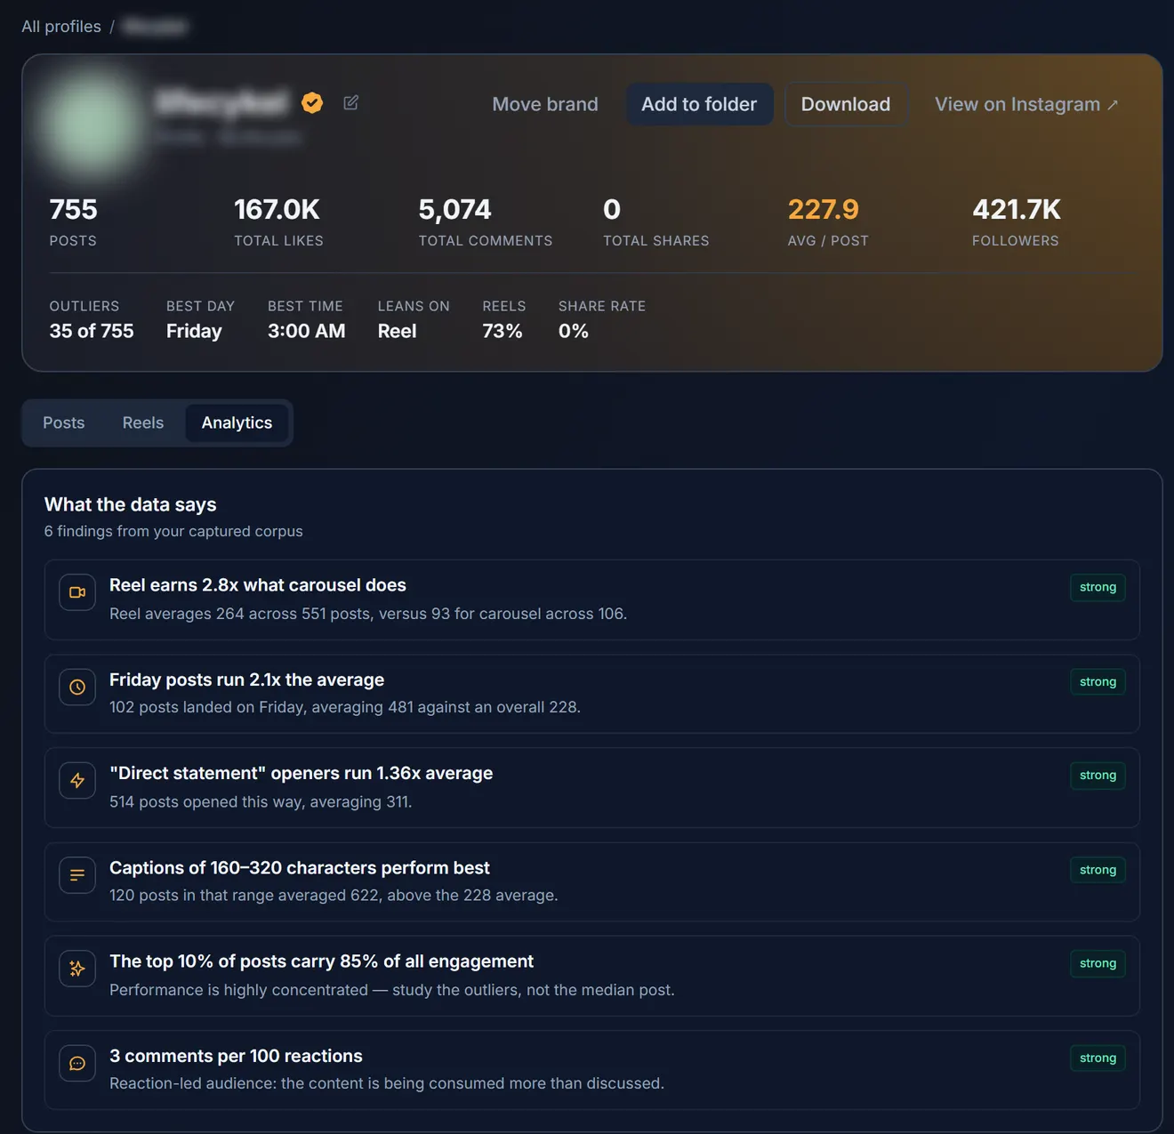Click the sparkle icon on top 10% finding
This screenshot has width=1174, height=1134.
point(77,969)
